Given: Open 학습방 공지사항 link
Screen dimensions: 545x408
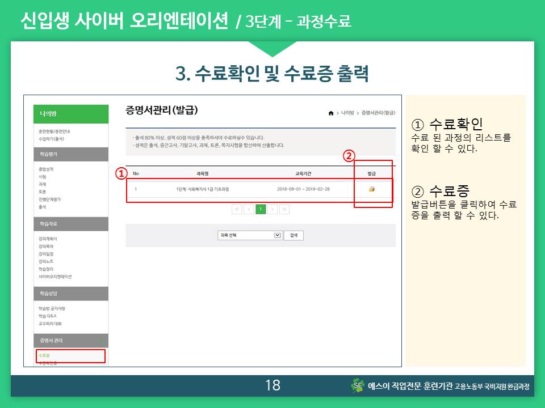Looking at the screenshot, I should pos(52,308).
